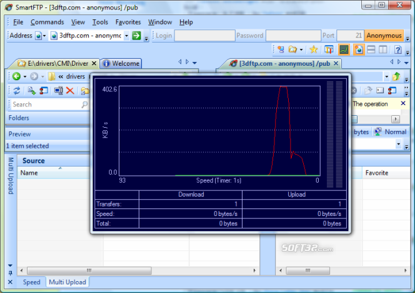Click the Normal transfer mode icon
The width and height of the screenshot is (415, 293).
pos(378,131)
